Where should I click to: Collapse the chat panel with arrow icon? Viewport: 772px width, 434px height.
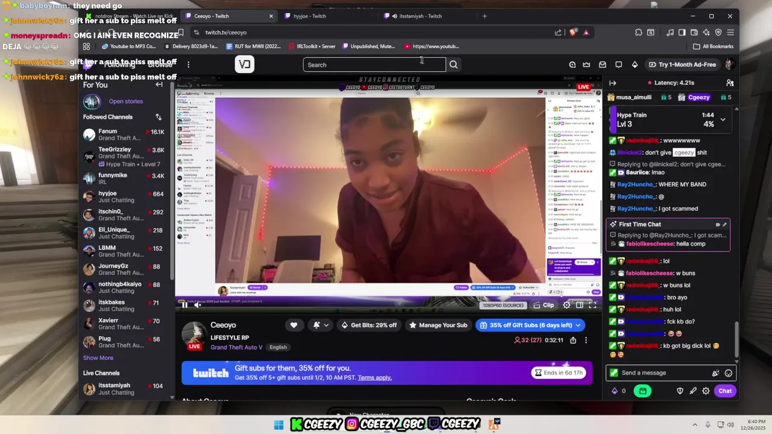coord(613,83)
